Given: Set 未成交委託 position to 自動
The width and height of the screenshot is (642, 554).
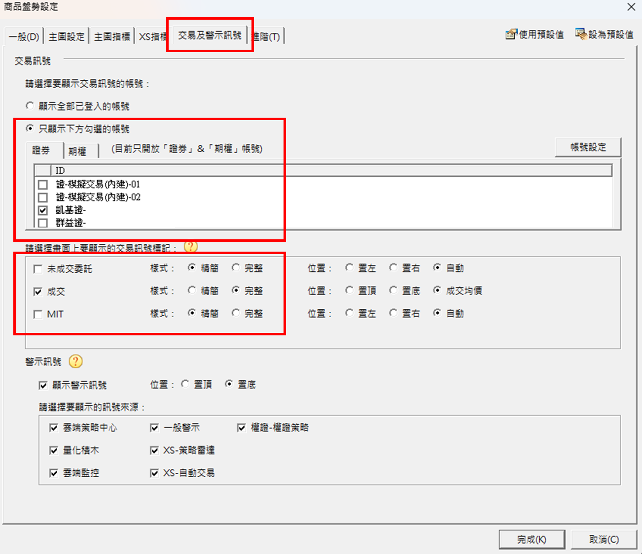Looking at the screenshot, I should click(437, 267).
